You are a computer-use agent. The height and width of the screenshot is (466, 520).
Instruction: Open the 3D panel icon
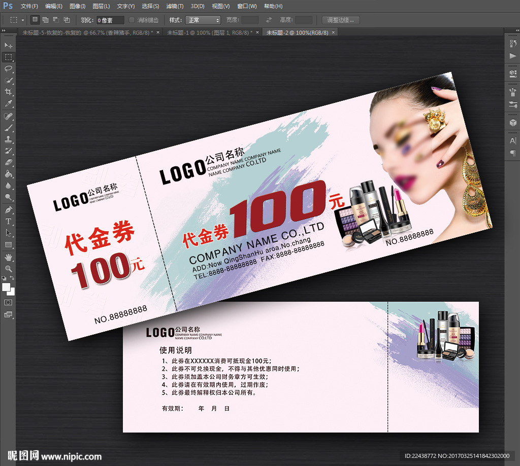pyautogui.click(x=513, y=123)
